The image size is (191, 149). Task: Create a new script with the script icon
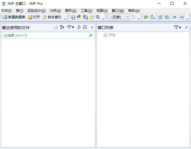click(73, 17)
